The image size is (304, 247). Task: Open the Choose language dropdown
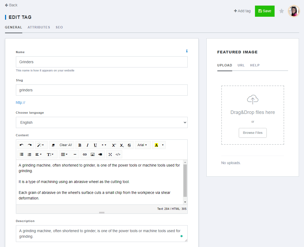(x=102, y=122)
